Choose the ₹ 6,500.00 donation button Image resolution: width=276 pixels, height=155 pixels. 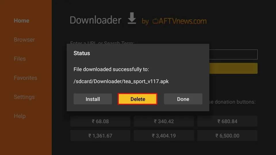pos(227,136)
